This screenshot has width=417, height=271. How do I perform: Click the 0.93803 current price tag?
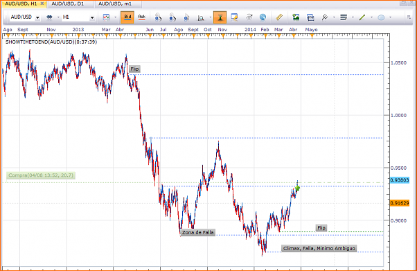tap(400, 180)
